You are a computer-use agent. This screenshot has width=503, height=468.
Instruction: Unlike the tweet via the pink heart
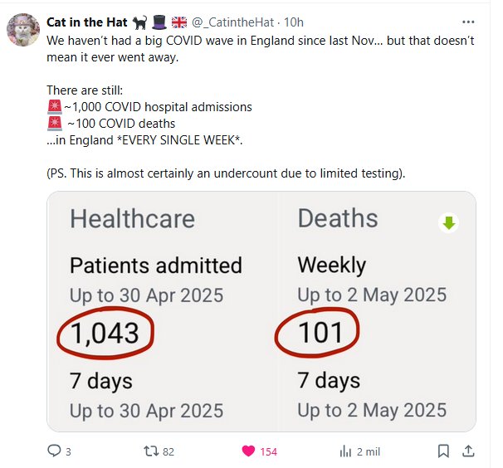click(x=247, y=451)
